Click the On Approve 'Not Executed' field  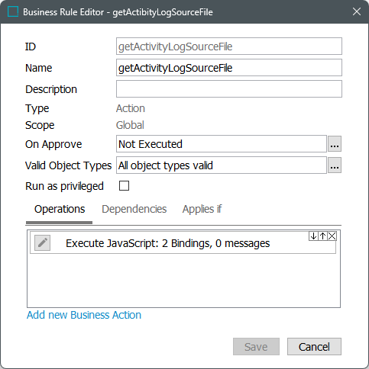[x=222, y=144]
